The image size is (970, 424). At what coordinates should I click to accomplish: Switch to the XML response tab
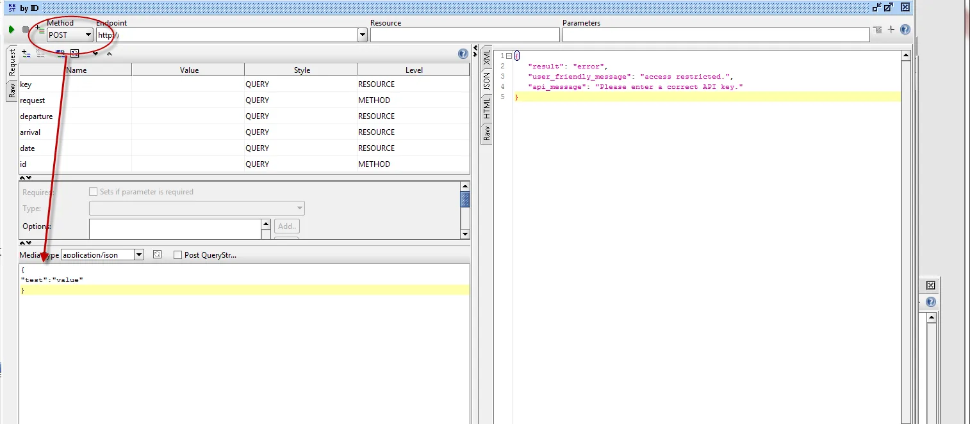[x=486, y=57]
